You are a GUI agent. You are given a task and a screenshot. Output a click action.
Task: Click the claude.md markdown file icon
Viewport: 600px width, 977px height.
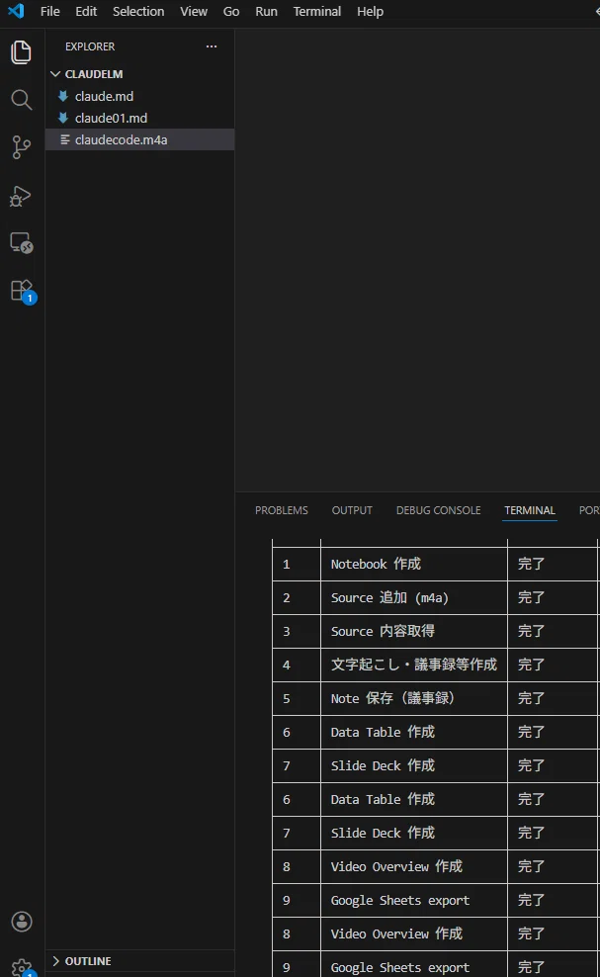coord(63,96)
